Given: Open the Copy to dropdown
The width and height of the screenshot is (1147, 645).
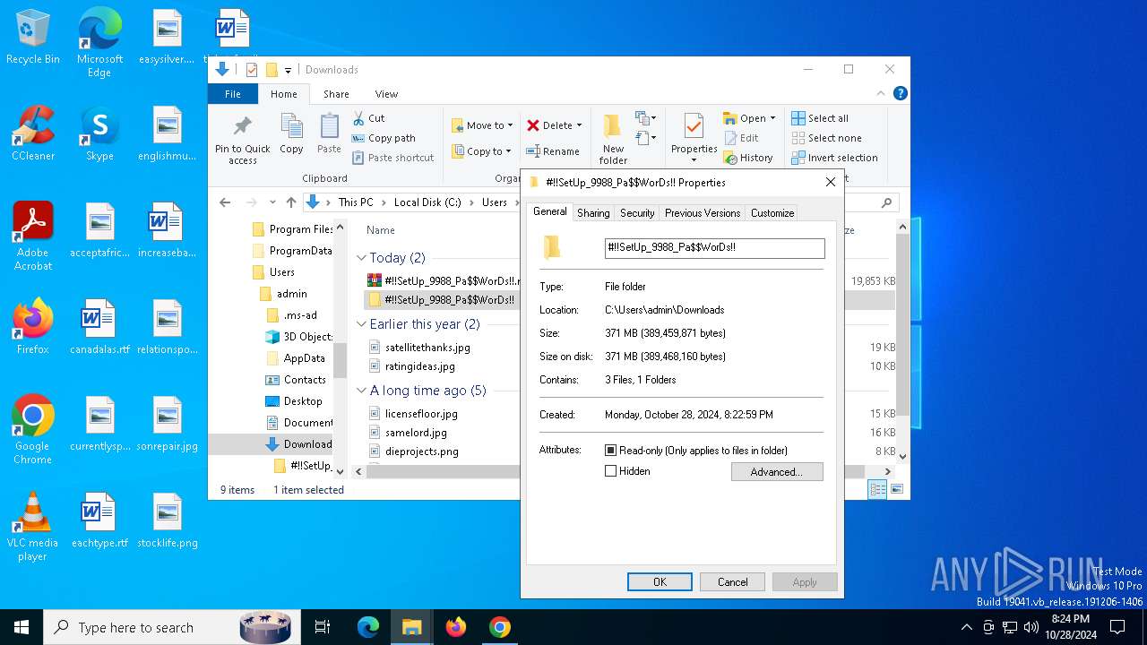Looking at the screenshot, I should tap(482, 151).
